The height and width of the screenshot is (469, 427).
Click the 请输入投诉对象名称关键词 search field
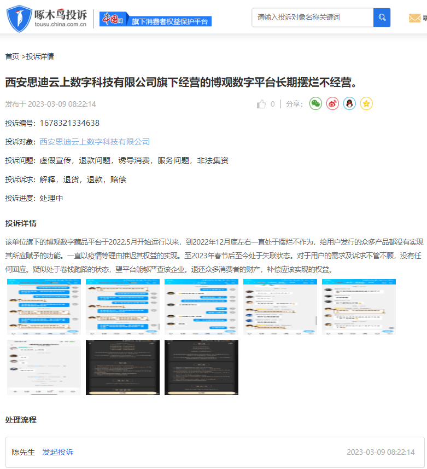pyautogui.click(x=313, y=18)
